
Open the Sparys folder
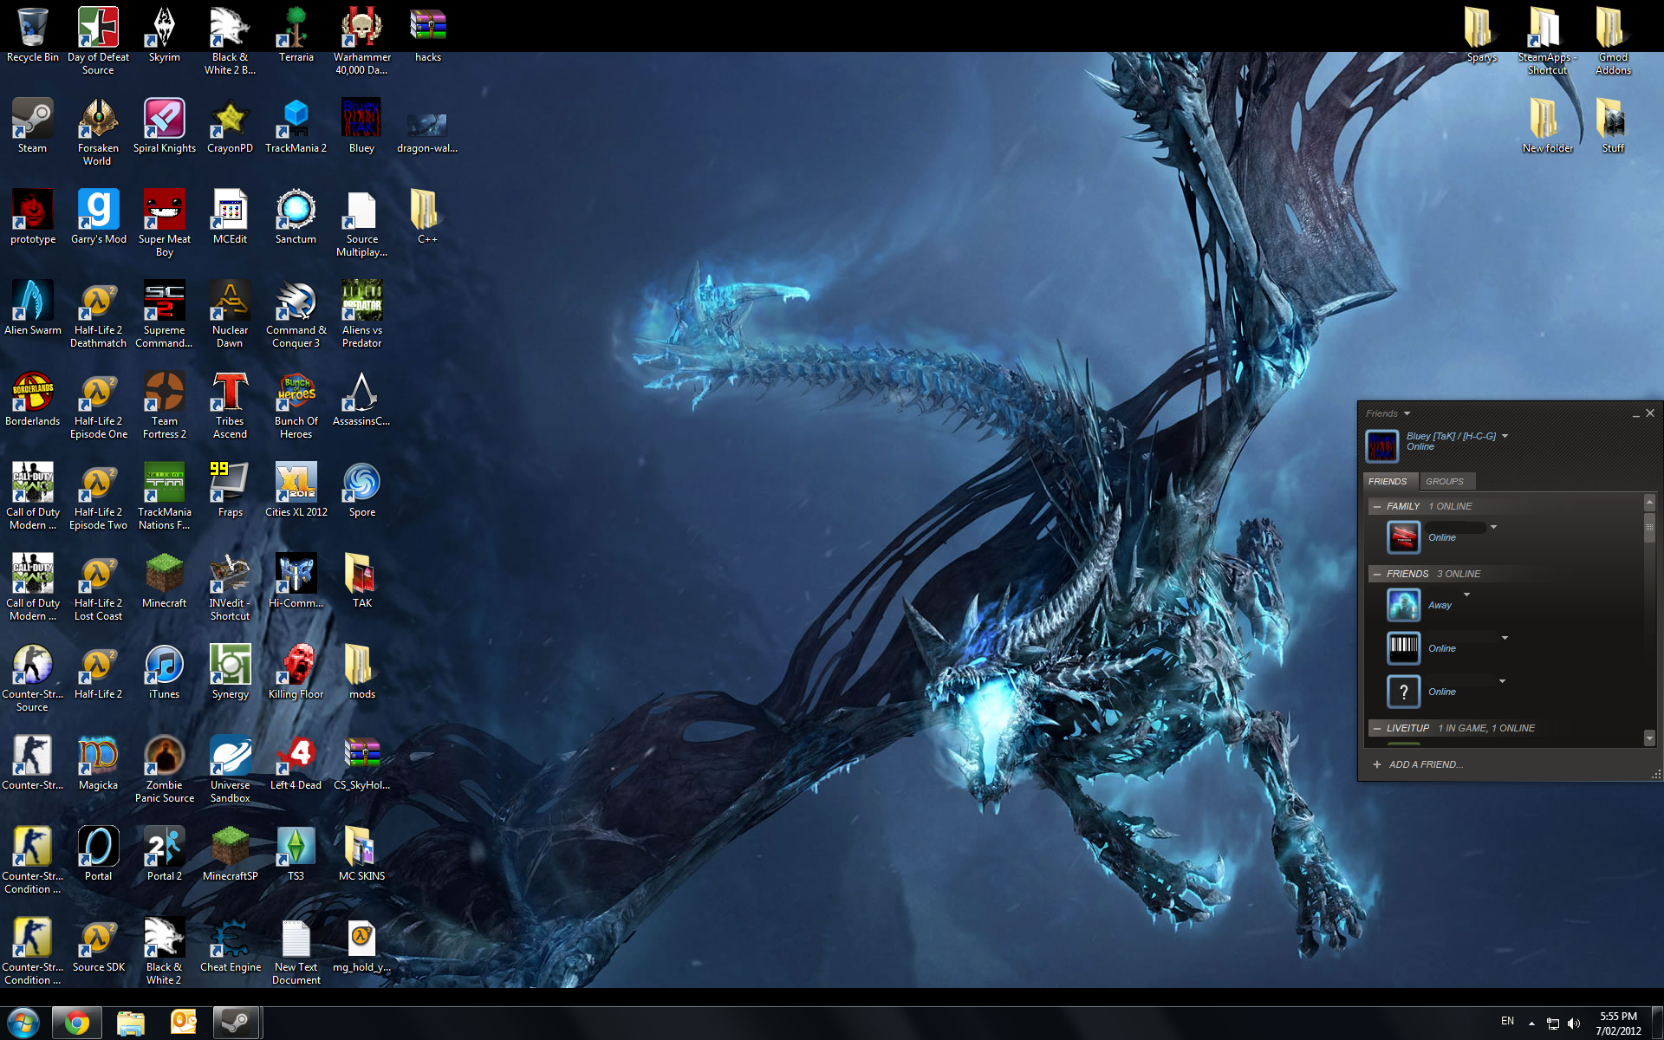[x=1481, y=35]
